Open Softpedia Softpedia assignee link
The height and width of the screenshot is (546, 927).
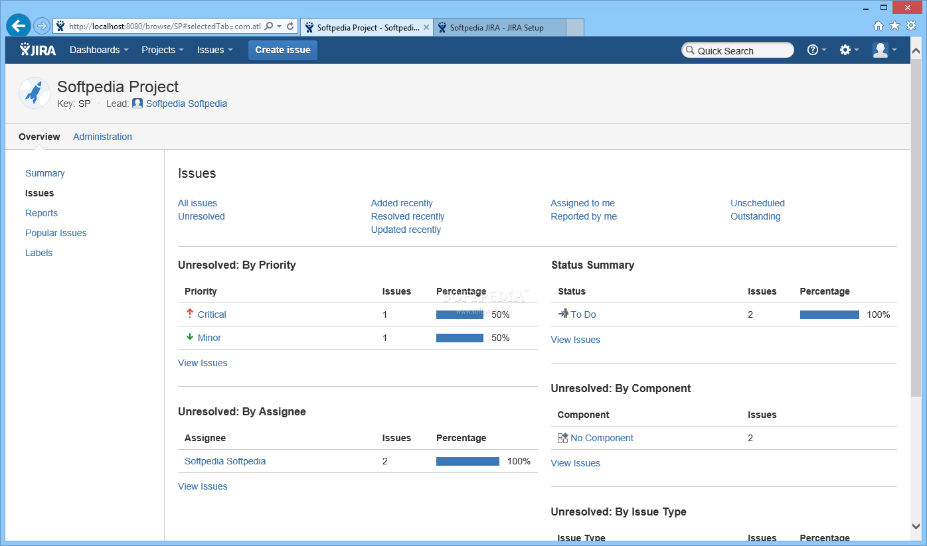225,461
